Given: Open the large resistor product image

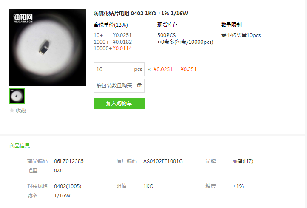Looking at the screenshot, I should point(48,48).
